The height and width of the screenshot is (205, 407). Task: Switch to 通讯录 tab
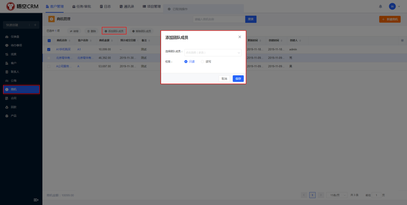[x=127, y=6]
